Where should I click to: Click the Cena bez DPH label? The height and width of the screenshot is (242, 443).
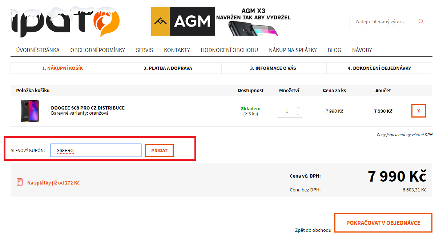(305, 190)
